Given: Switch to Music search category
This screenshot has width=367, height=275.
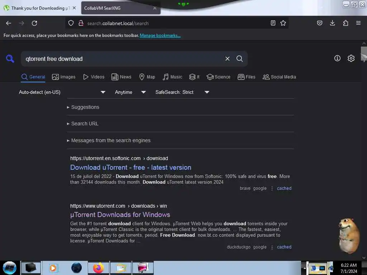Looking at the screenshot, I should tap(172, 77).
